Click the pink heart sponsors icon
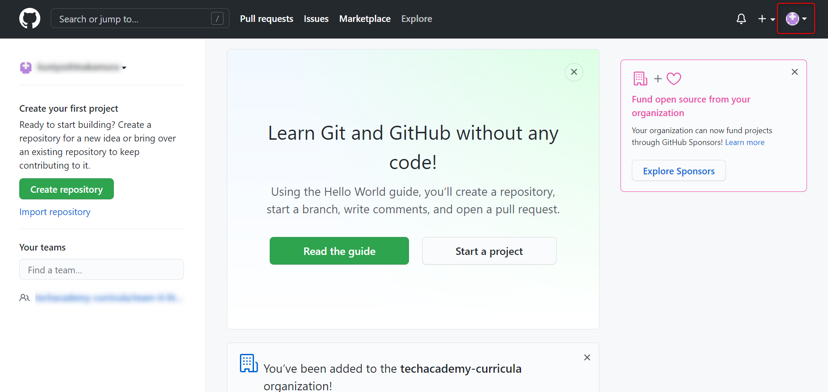 [674, 78]
